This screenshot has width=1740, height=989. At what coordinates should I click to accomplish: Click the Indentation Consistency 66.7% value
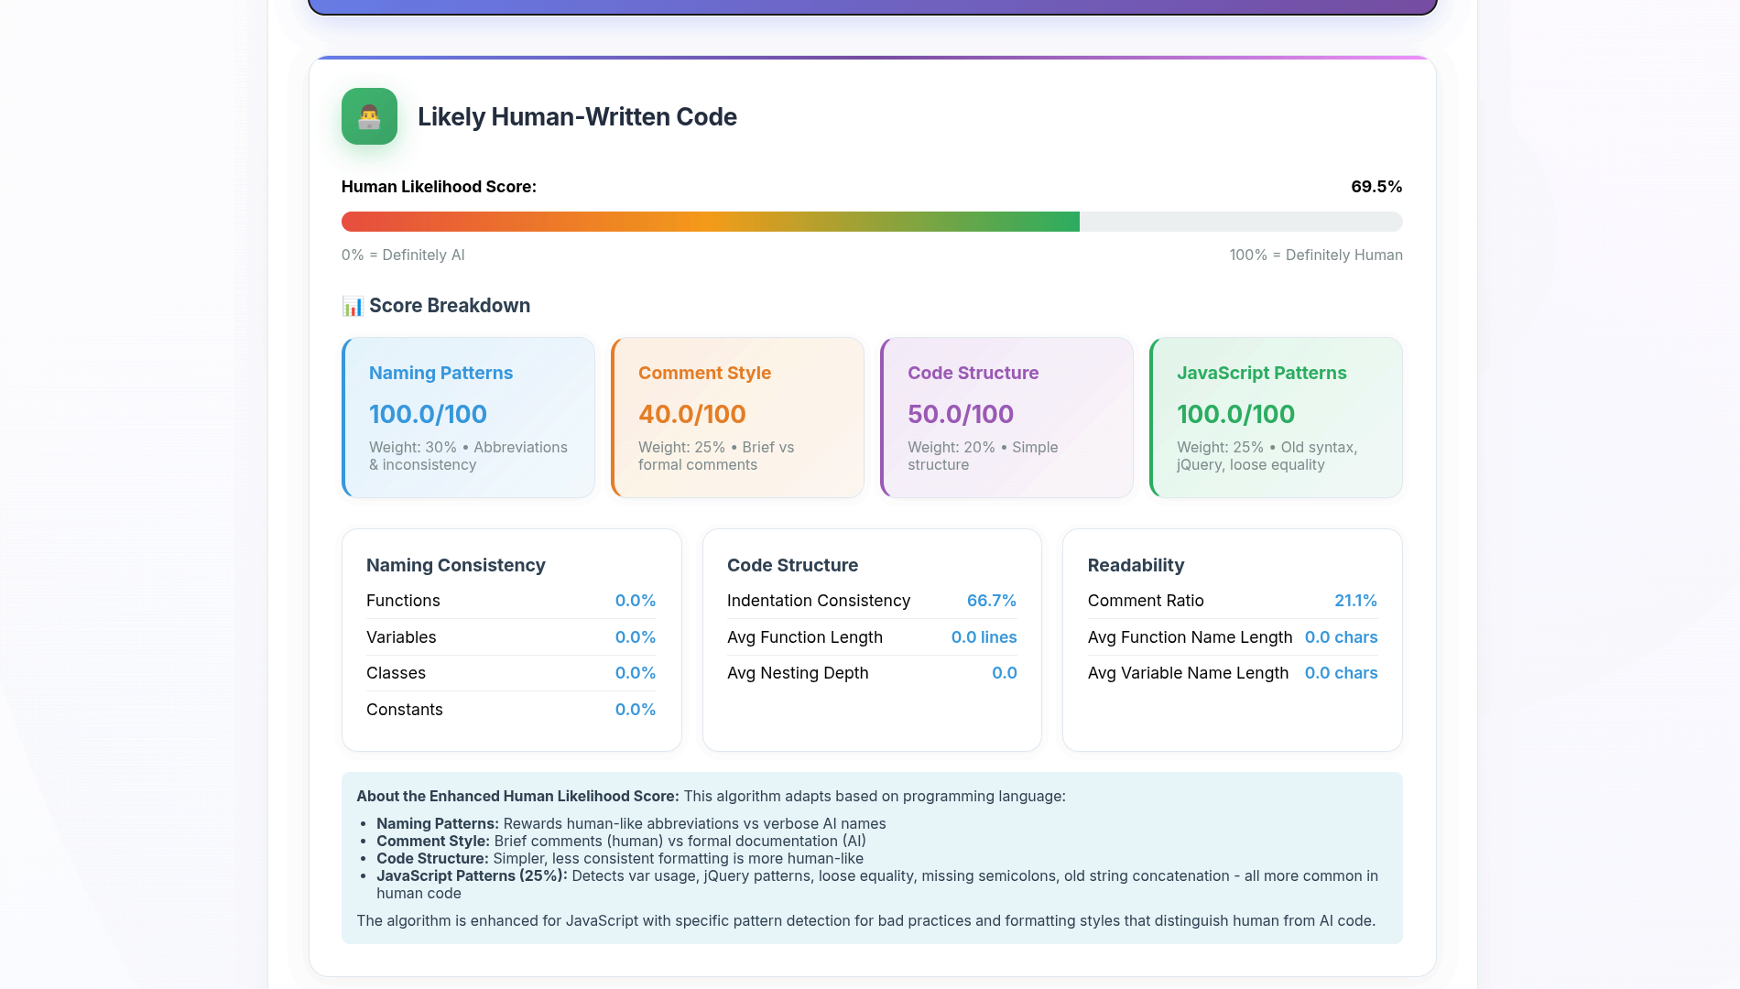991,601
